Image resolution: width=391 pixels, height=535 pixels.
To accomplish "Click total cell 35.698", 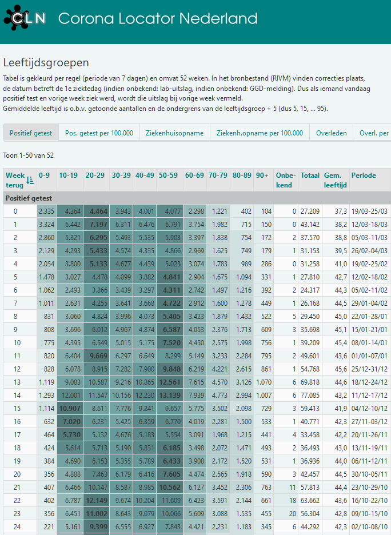I will click(310, 330).
